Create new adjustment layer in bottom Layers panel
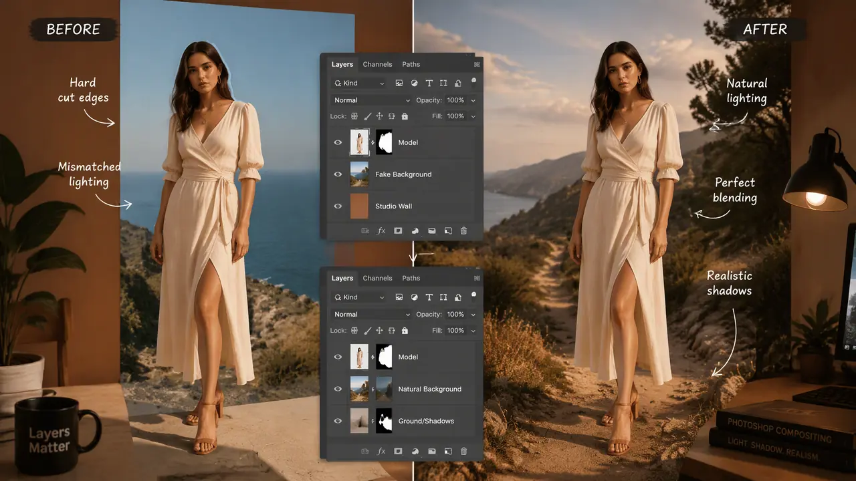 [415, 452]
